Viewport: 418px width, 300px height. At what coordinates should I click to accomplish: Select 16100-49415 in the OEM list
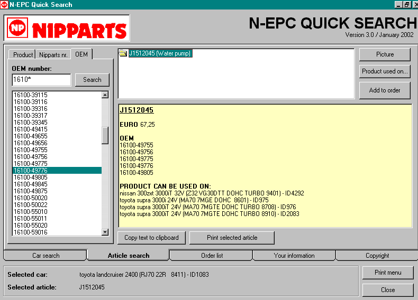pos(57,129)
